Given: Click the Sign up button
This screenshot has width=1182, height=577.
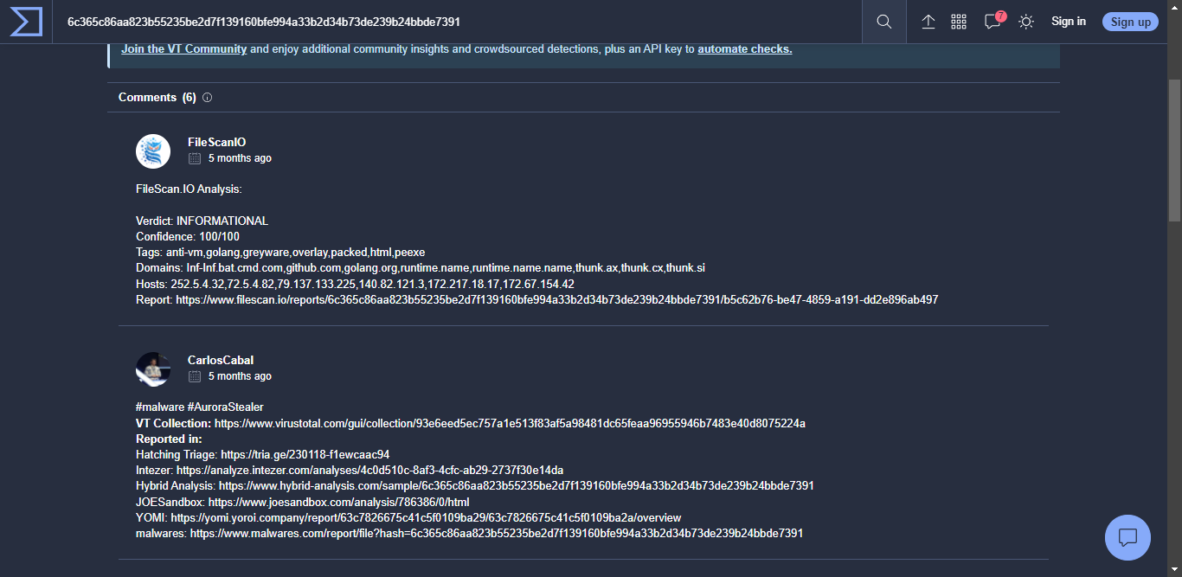Looking at the screenshot, I should [x=1131, y=22].
